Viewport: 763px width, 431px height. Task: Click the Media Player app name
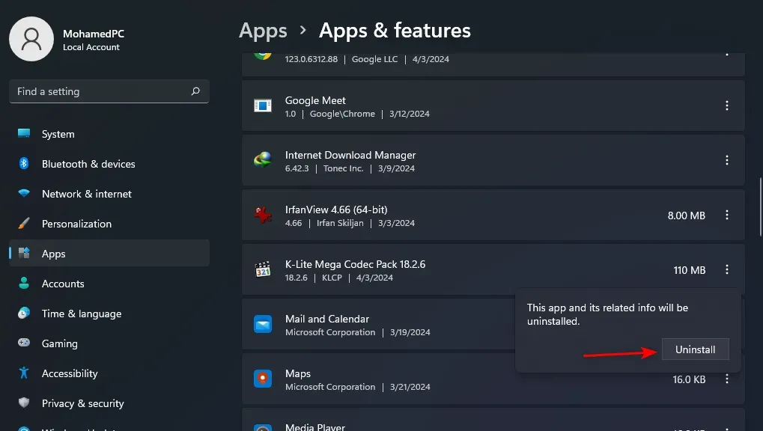coord(314,427)
